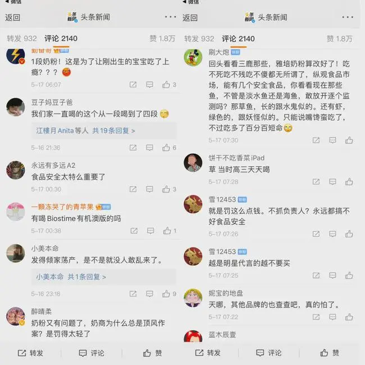Reply to 雪12453 comment about 明星代言

(332, 276)
